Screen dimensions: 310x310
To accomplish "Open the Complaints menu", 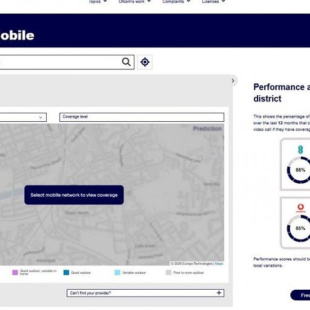I will (176, 2).
